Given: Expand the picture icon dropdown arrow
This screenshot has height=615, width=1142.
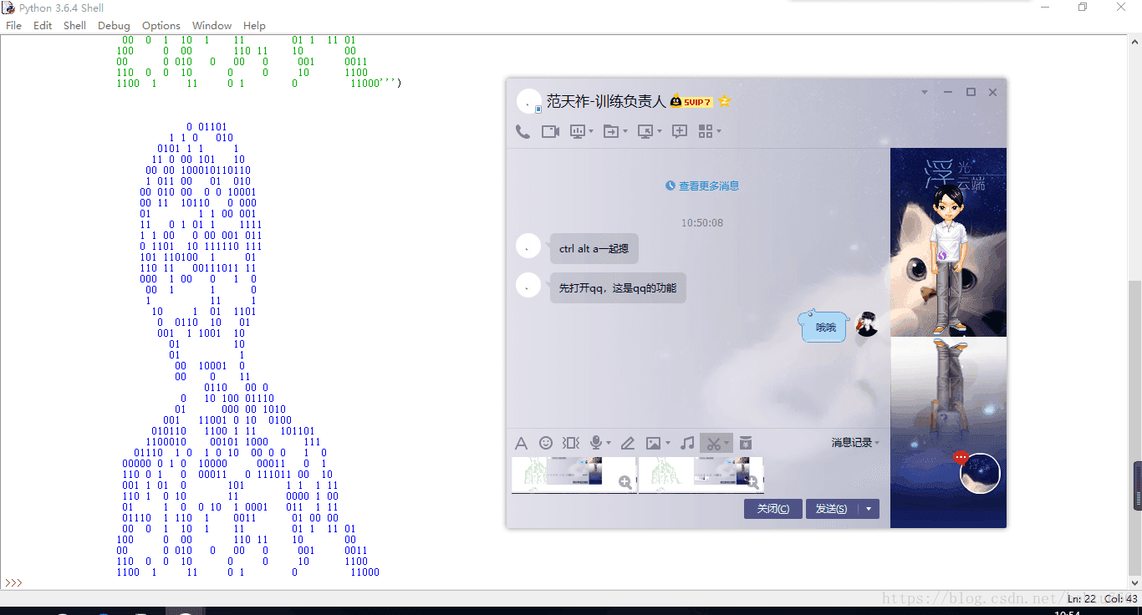Looking at the screenshot, I should click(667, 443).
